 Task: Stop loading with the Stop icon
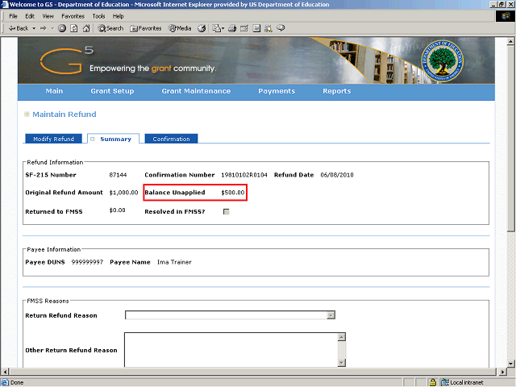pos(62,29)
